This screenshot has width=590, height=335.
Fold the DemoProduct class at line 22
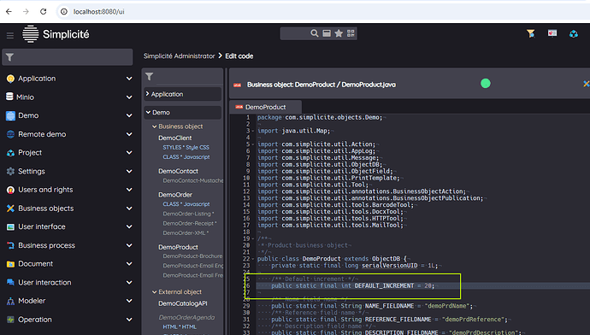pos(253,259)
